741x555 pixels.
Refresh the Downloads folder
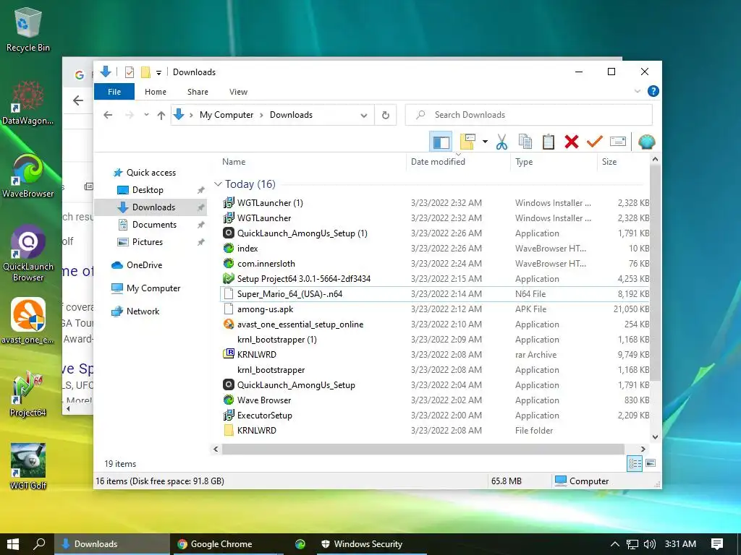point(386,115)
